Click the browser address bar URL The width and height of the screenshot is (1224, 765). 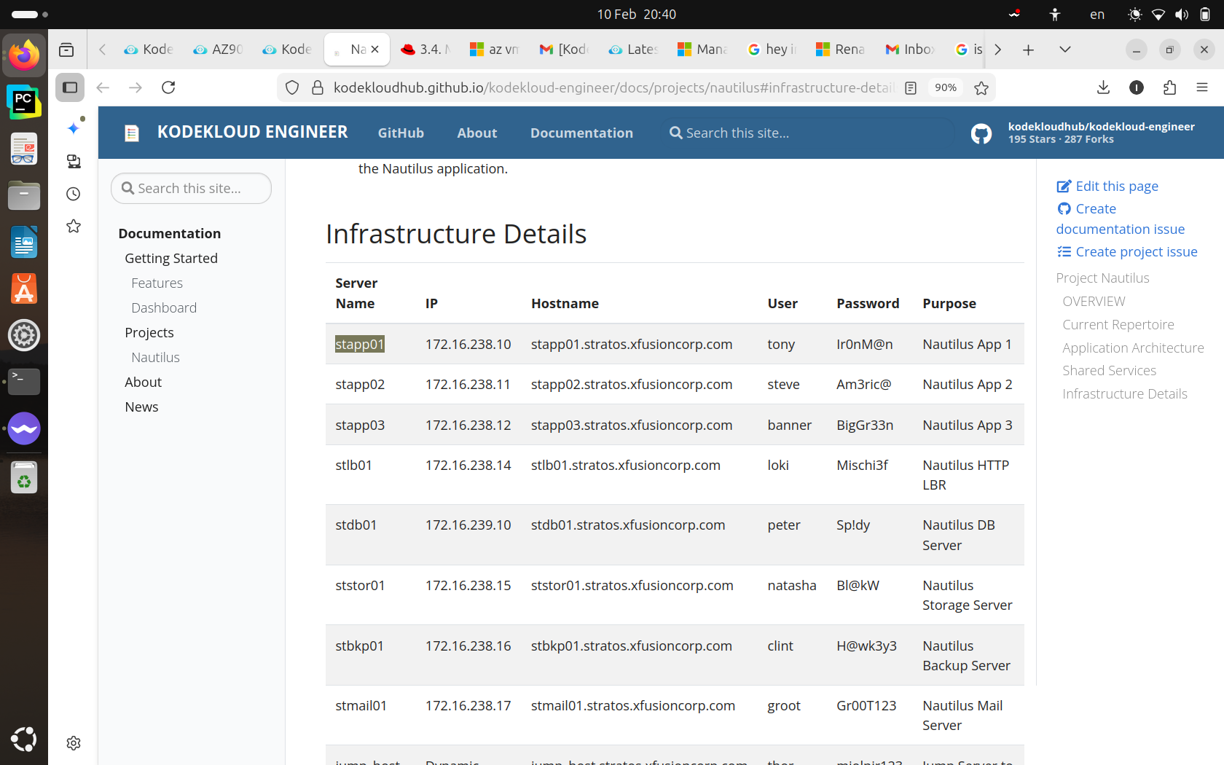point(613,87)
